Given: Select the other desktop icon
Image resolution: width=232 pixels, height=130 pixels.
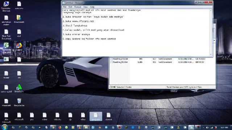Looking at the screenshot, I should coord(83,116).
